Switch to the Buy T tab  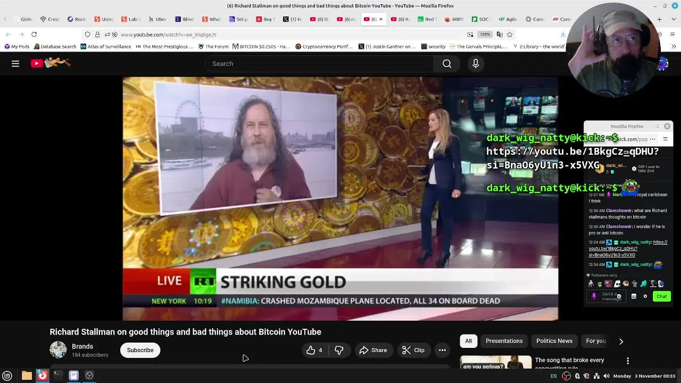(x=265, y=19)
